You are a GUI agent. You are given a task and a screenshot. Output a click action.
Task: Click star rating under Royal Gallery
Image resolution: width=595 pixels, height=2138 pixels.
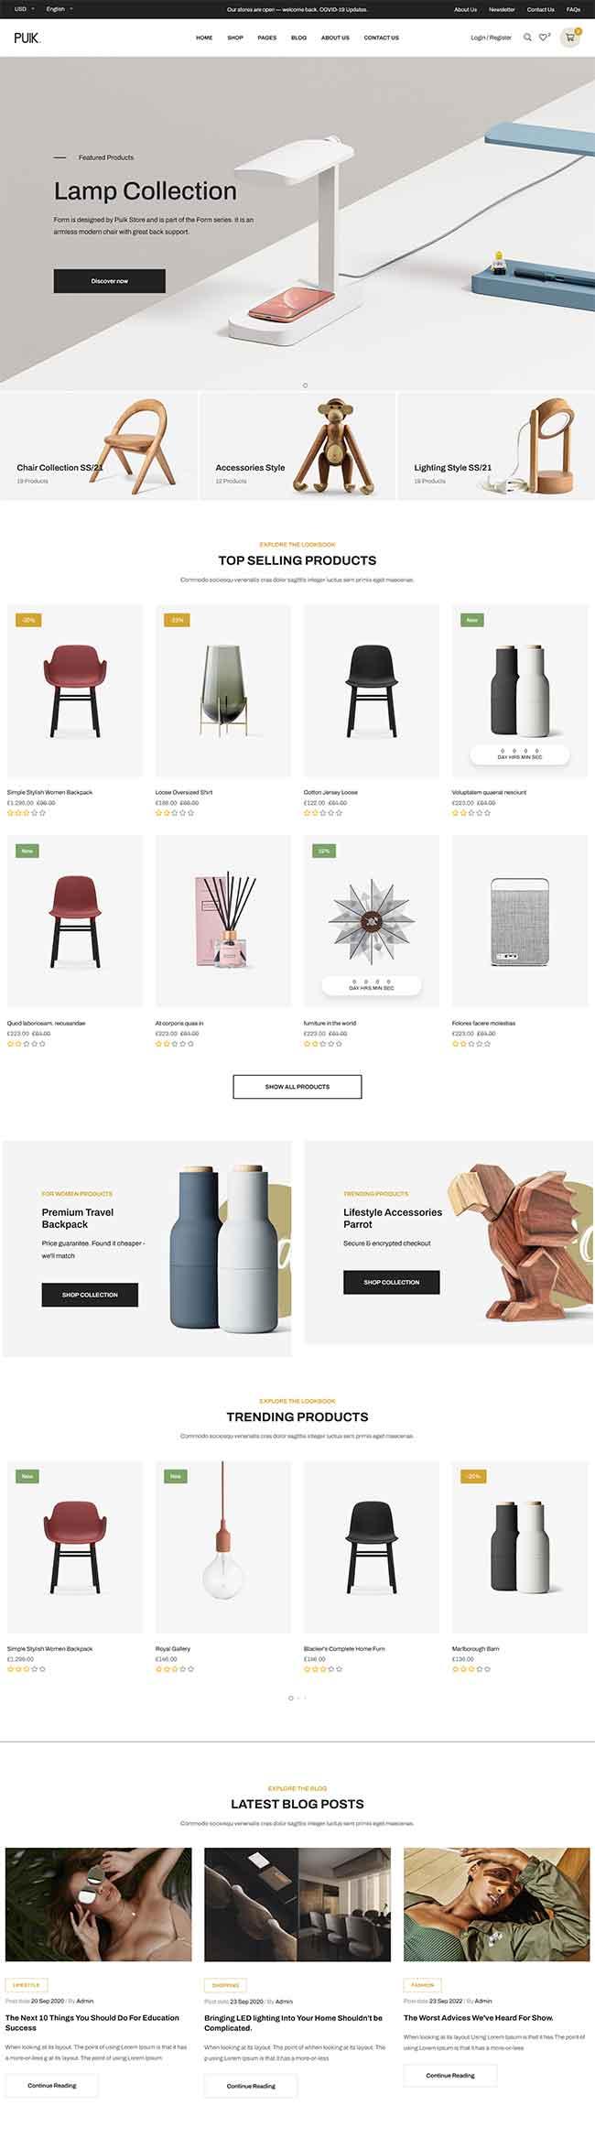174,1669
